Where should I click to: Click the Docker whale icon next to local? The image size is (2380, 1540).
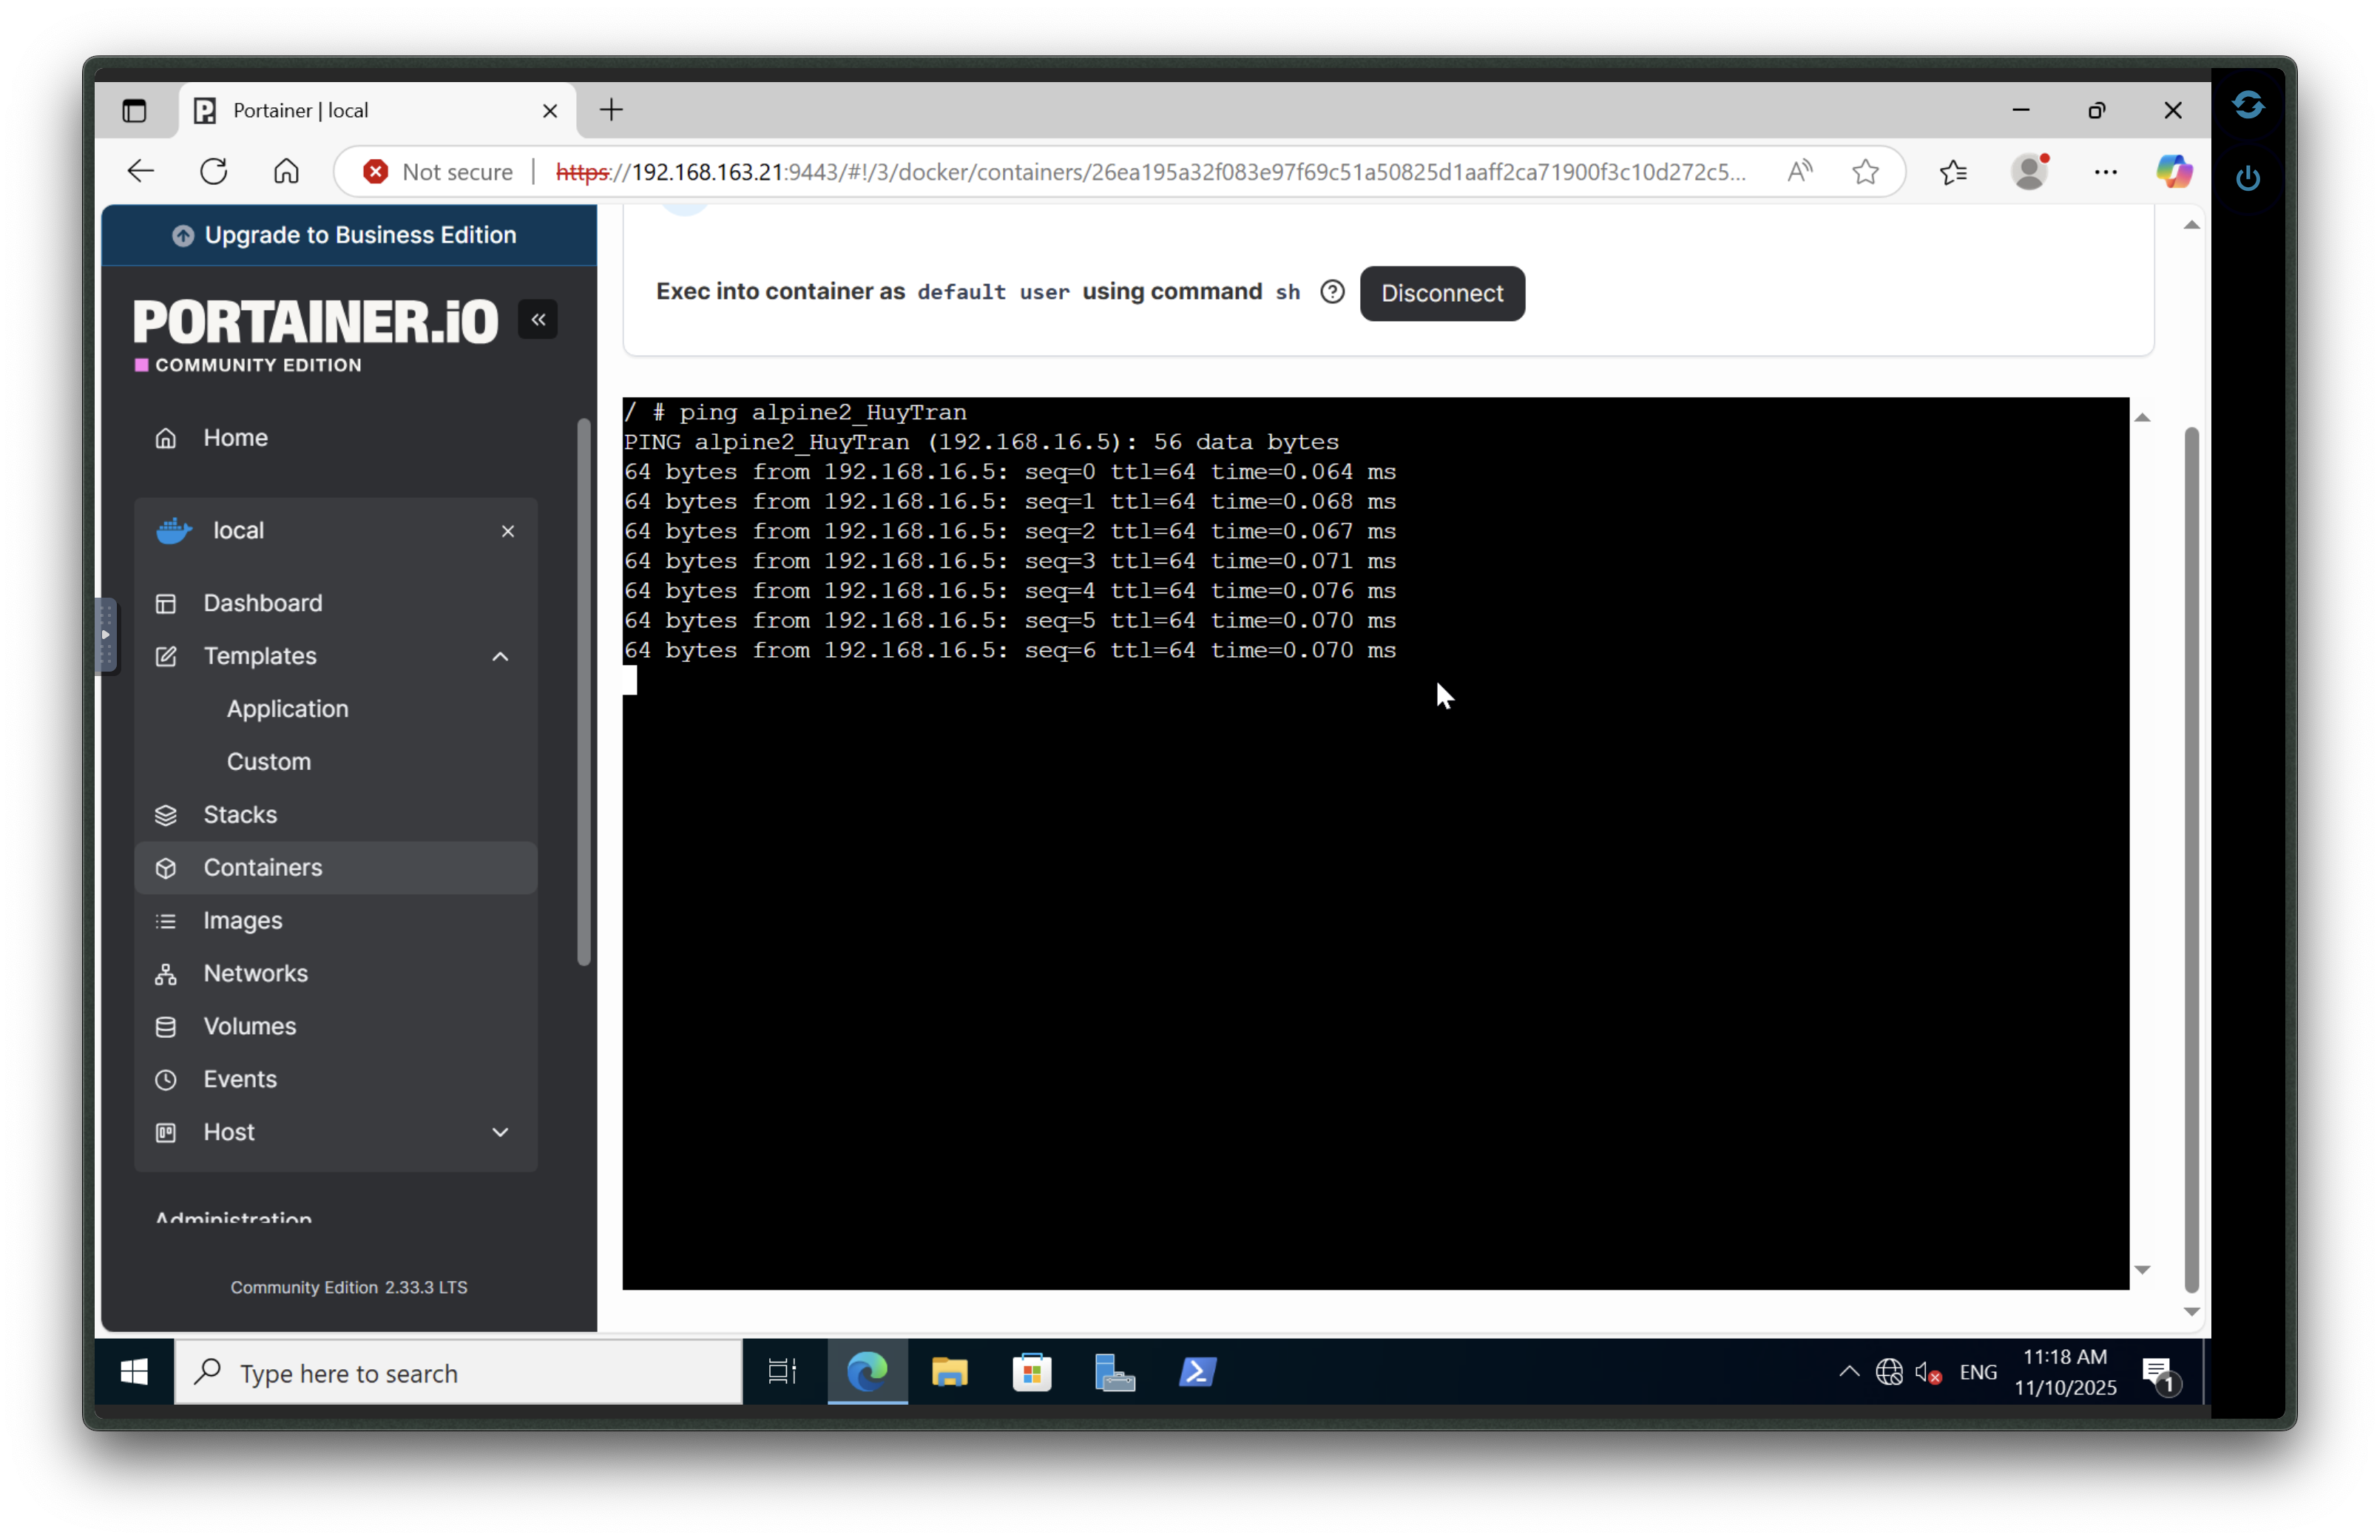tap(174, 531)
